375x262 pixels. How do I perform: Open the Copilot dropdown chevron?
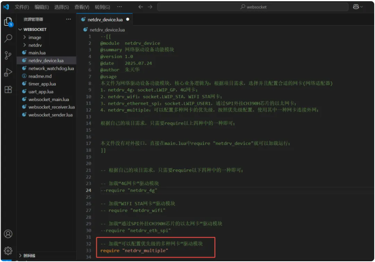point(362,7)
